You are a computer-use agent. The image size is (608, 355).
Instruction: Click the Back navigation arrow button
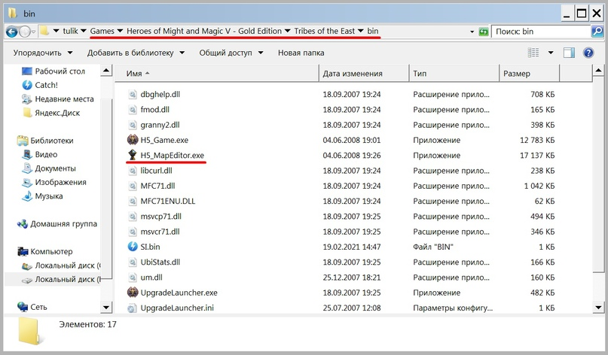click(x=11, y=32)
